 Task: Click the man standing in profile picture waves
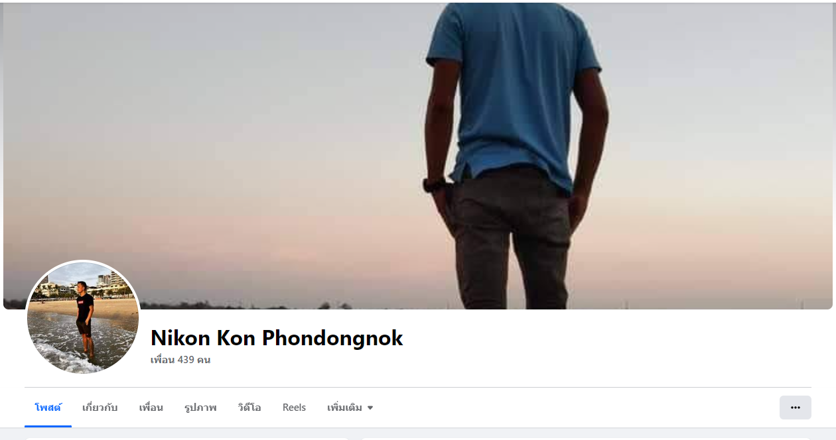tap(84, 318)
